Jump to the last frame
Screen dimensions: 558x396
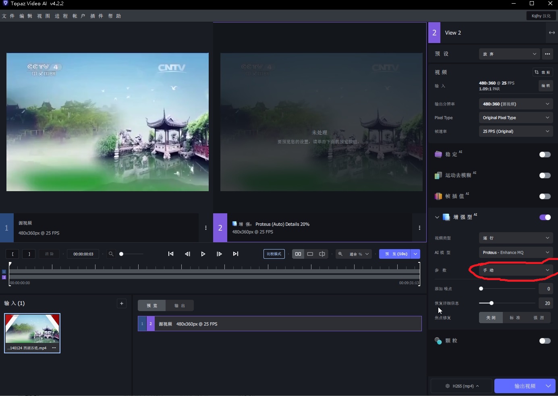[x=236, y=254]
